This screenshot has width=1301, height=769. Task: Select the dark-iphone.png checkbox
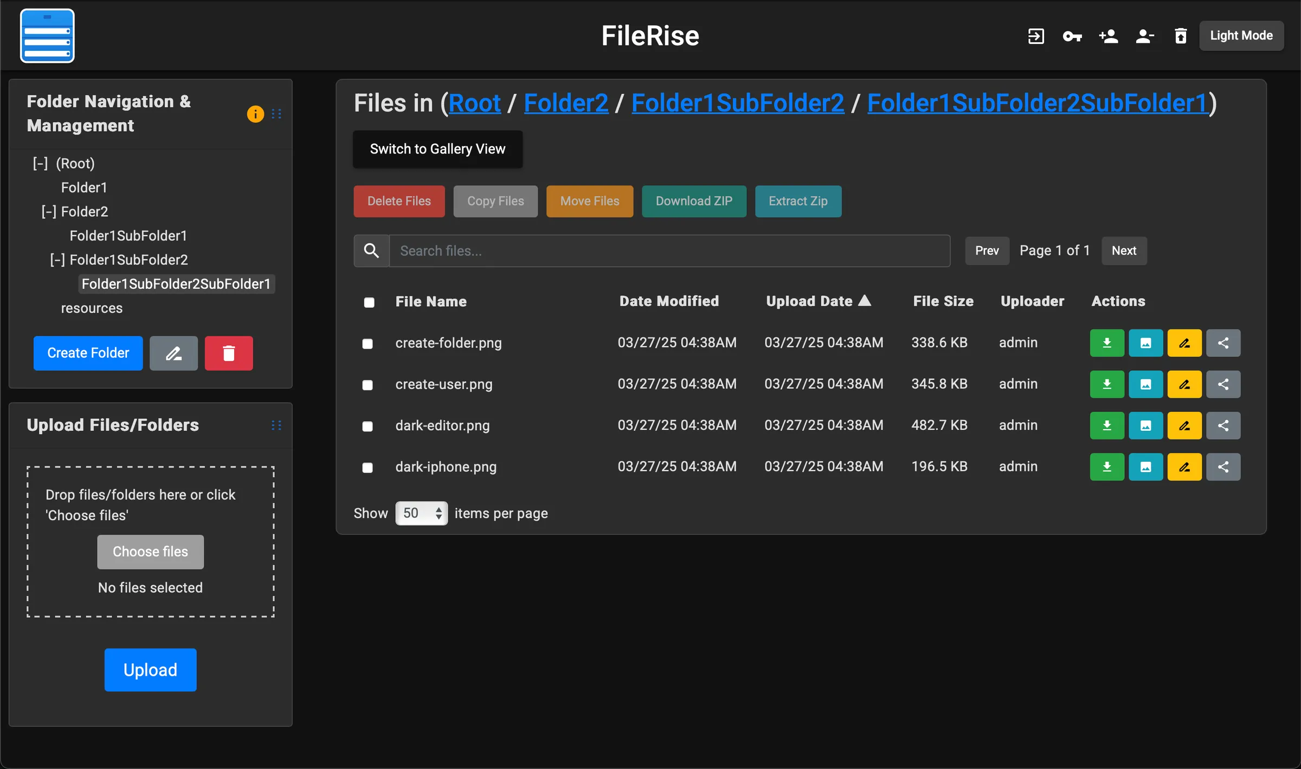(368, 468)
